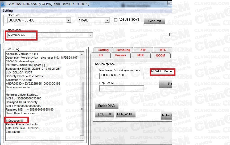Click 'Repaired IMEI-1 := 358966060655180' log line
The height and width of the screenshot is (145, 230).
coord(30,109)
